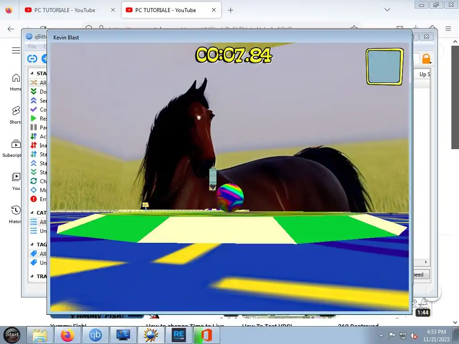Screen dimensions: 459x344
Task: Switch to the first PC TUTORIALE YouTube tab
Action: point(65,10)
